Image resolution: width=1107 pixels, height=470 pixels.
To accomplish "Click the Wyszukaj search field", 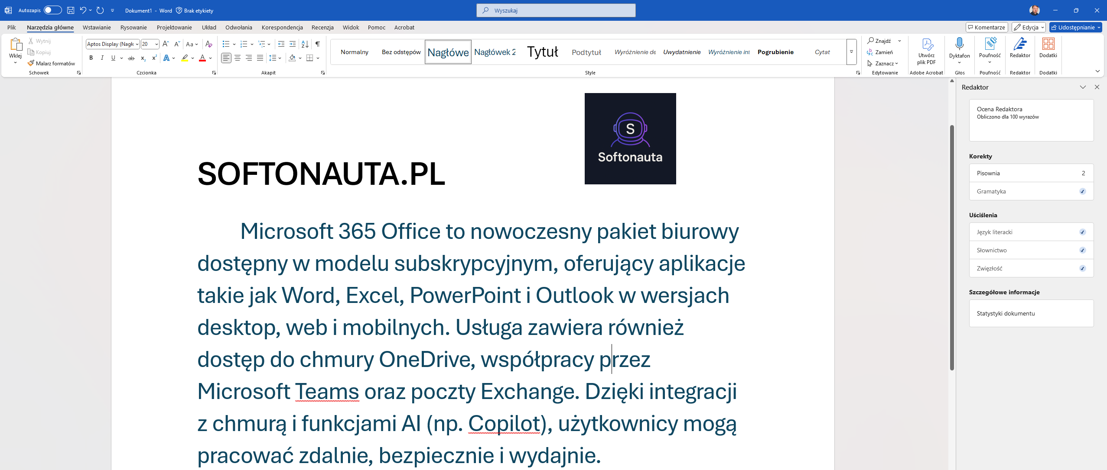I will click(x=556, y=10).
